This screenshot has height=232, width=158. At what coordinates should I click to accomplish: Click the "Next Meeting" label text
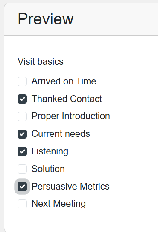59,204
